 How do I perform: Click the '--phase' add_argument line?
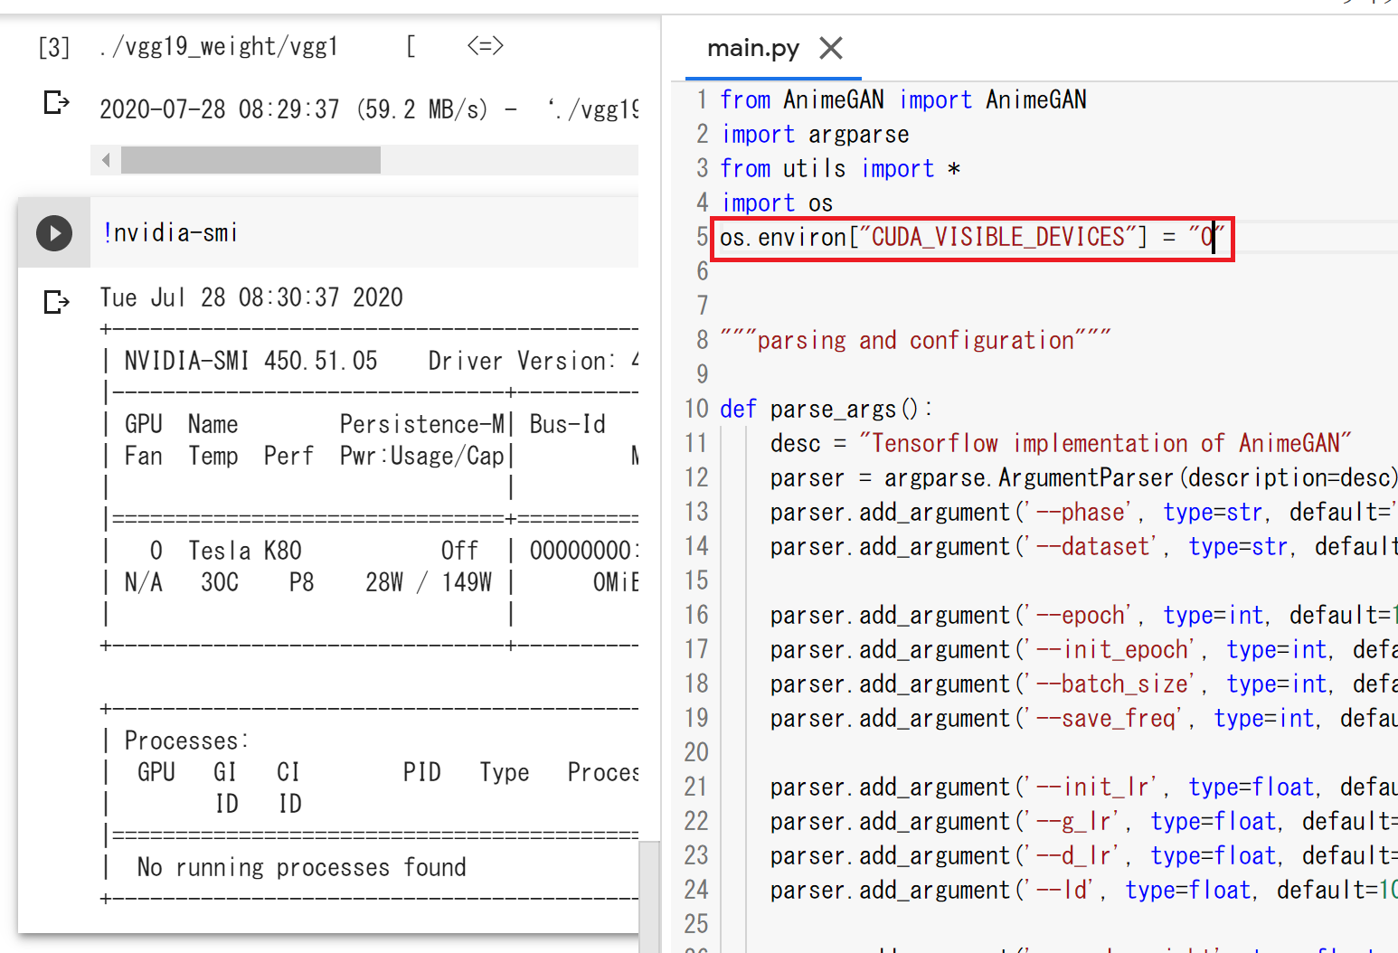tap(995, 513)
